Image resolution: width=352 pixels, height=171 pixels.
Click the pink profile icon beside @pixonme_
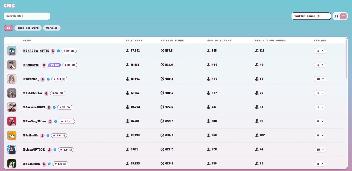coord(43,79)
